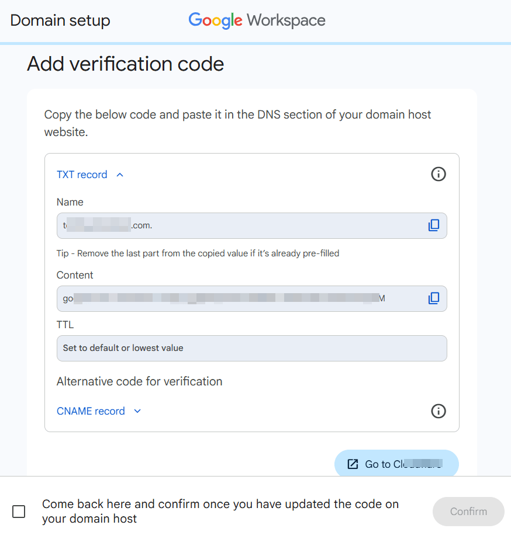Click the TTL field with default value
The image size is (511, 539).
click(x=252, y=348)
